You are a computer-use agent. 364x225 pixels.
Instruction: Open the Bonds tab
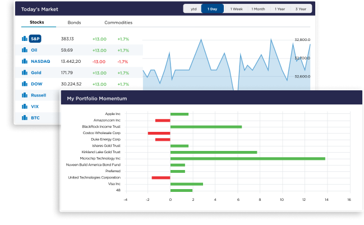pyautogui.click(x=74, y=22)
